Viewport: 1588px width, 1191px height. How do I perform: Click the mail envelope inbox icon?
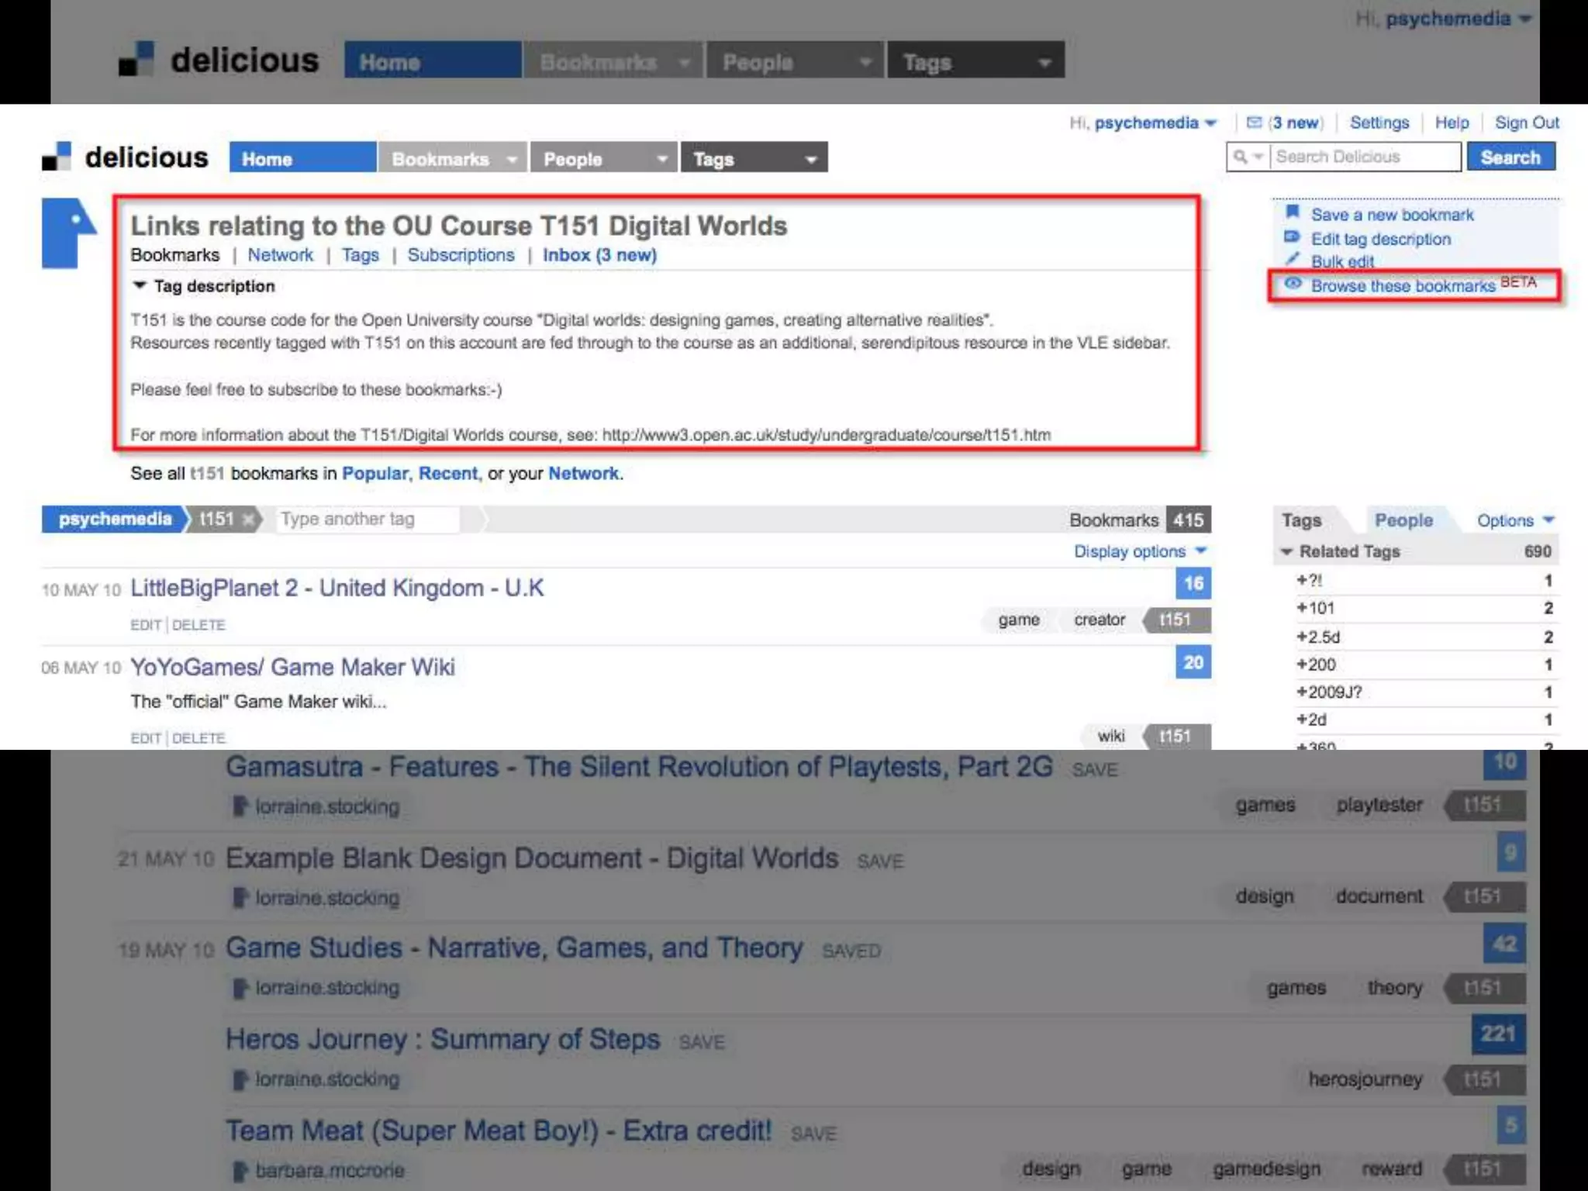pyautogui.click(x=1254, y=123)
